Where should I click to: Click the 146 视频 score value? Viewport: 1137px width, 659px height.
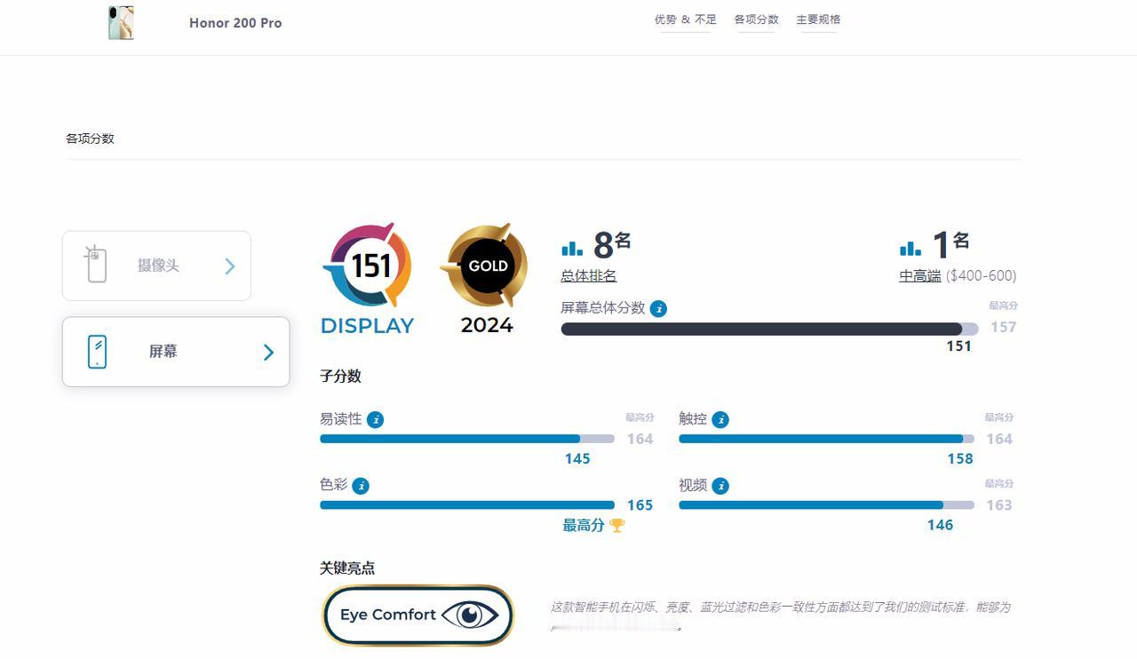point(940,525)
